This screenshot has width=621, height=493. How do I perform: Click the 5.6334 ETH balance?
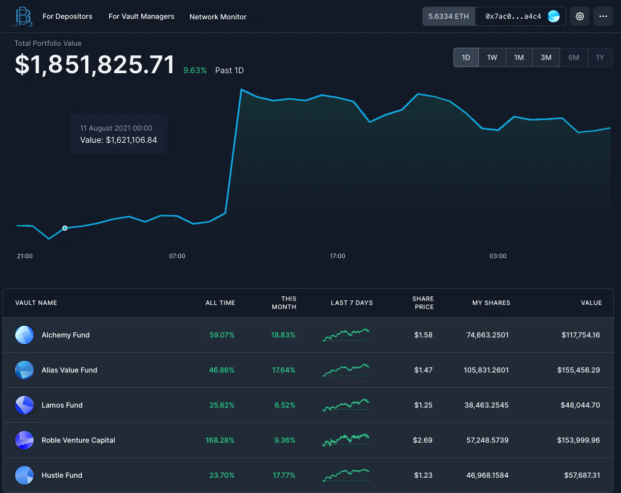[x=448, y=16]
